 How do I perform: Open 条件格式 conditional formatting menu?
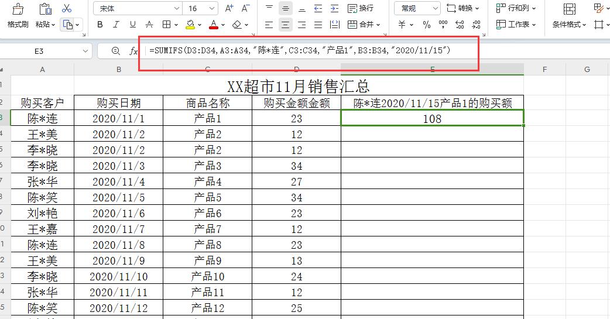[x=569, y=25]
